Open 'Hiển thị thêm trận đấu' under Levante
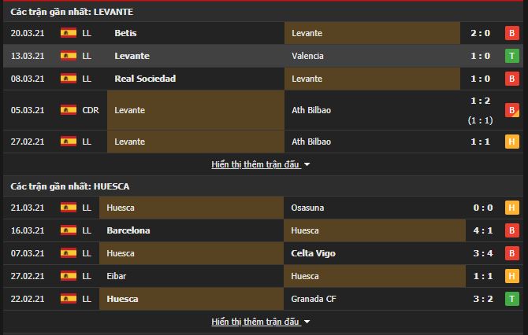 coord(255,164)
